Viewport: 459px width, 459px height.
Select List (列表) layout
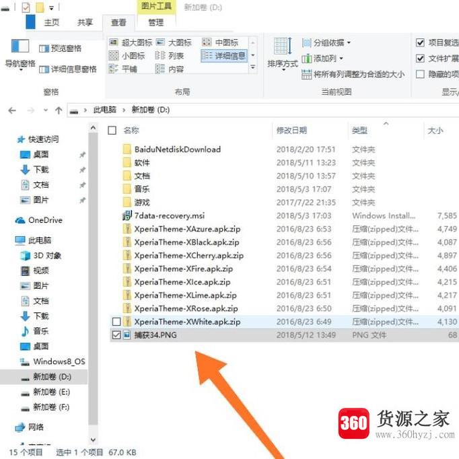pyautogui.click(x=170, y=56)
